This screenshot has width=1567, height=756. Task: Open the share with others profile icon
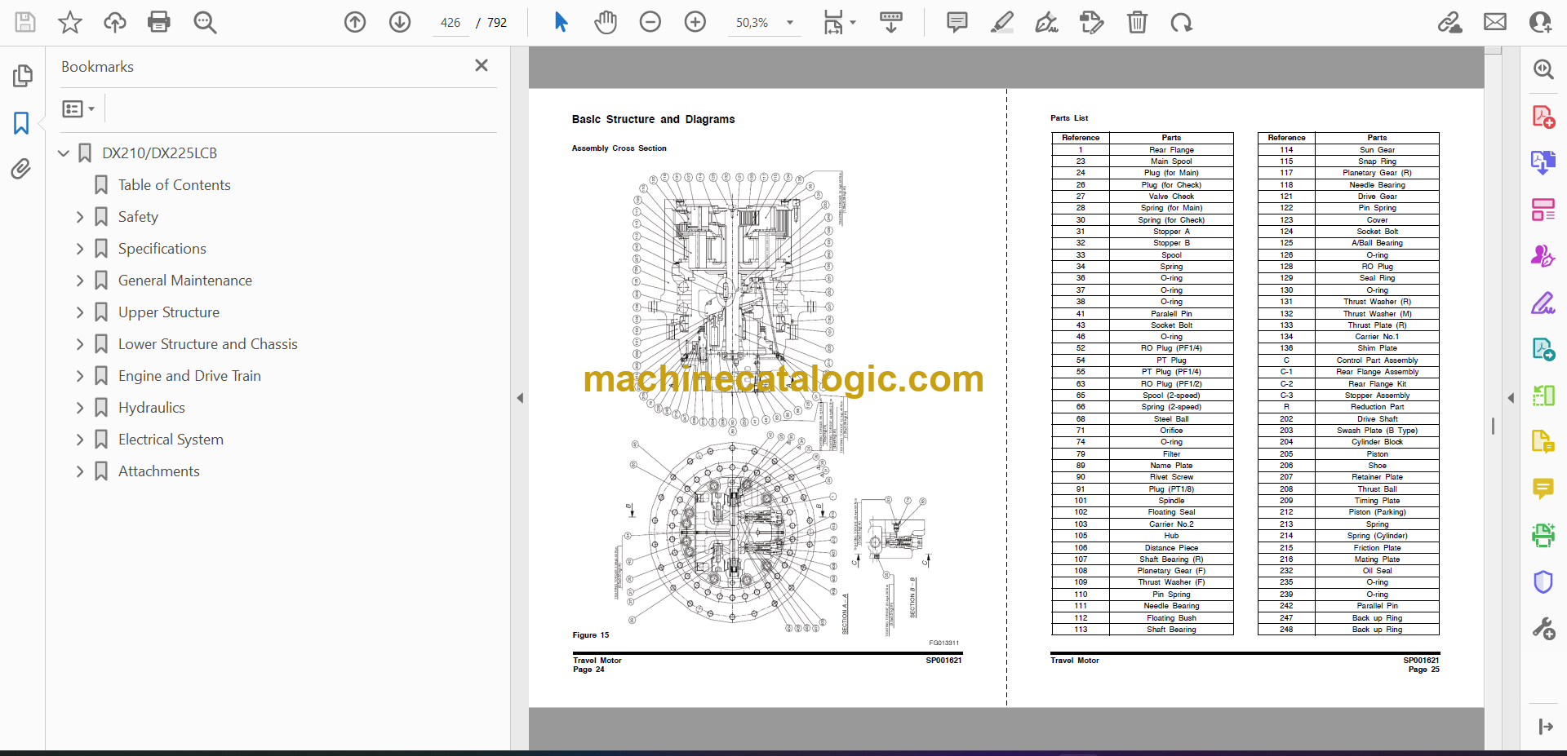pyautogui.click(x=1540, y=22)
